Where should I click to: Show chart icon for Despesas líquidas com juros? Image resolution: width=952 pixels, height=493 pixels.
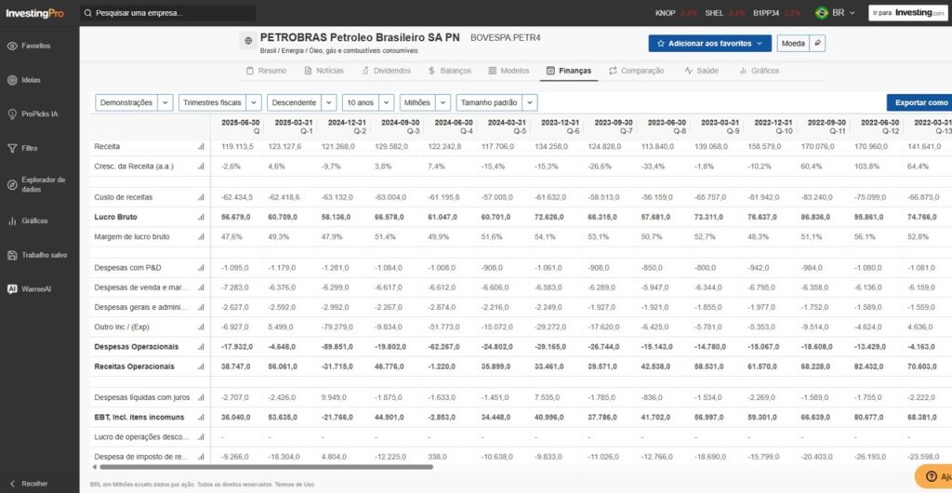(x=201, y=398)
